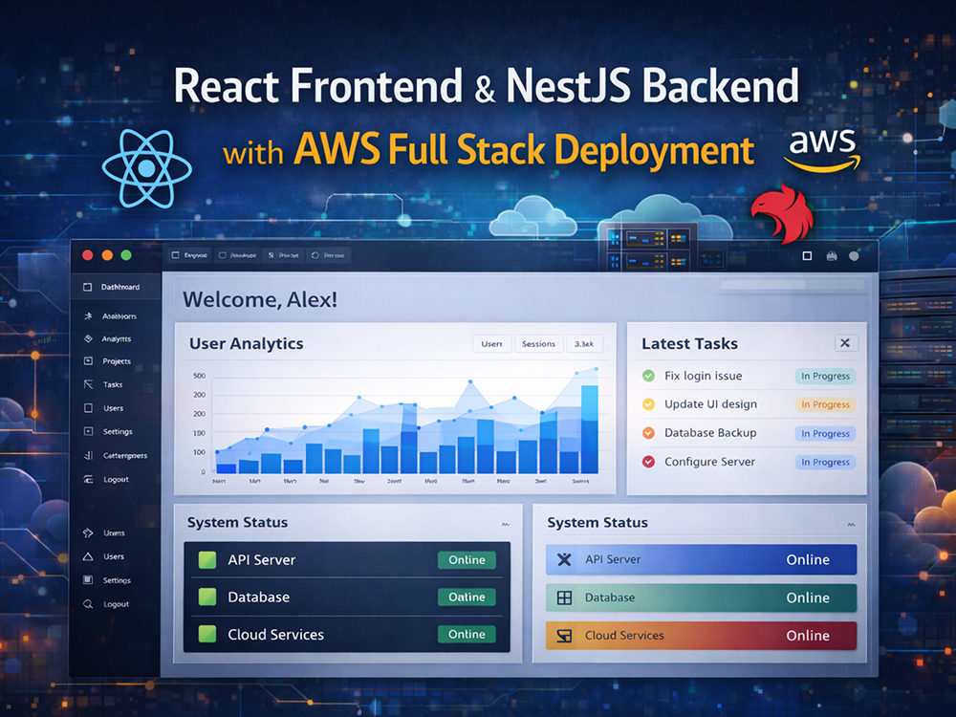
Task: Click the In Progress badge for Fix login issue
Action: [x=826, y=376]
